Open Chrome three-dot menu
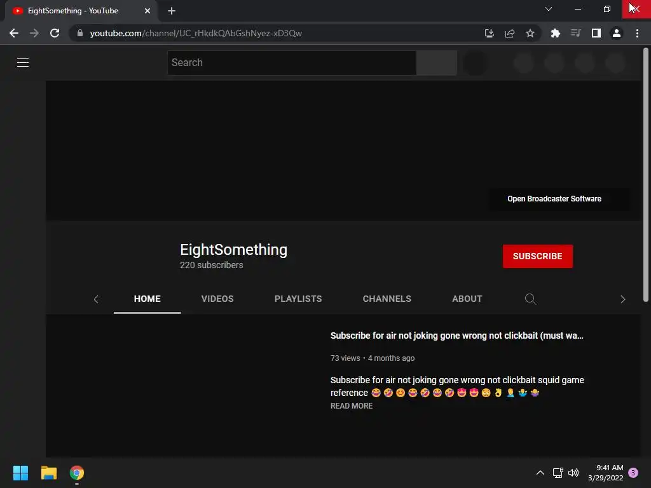The image size is (651, 488). tap(637, 33)
